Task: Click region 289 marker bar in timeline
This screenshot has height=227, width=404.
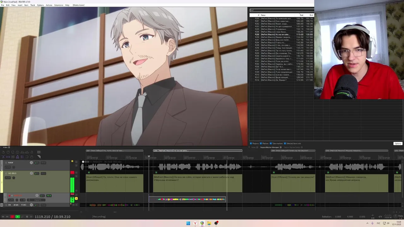Action: pos(293,151)
